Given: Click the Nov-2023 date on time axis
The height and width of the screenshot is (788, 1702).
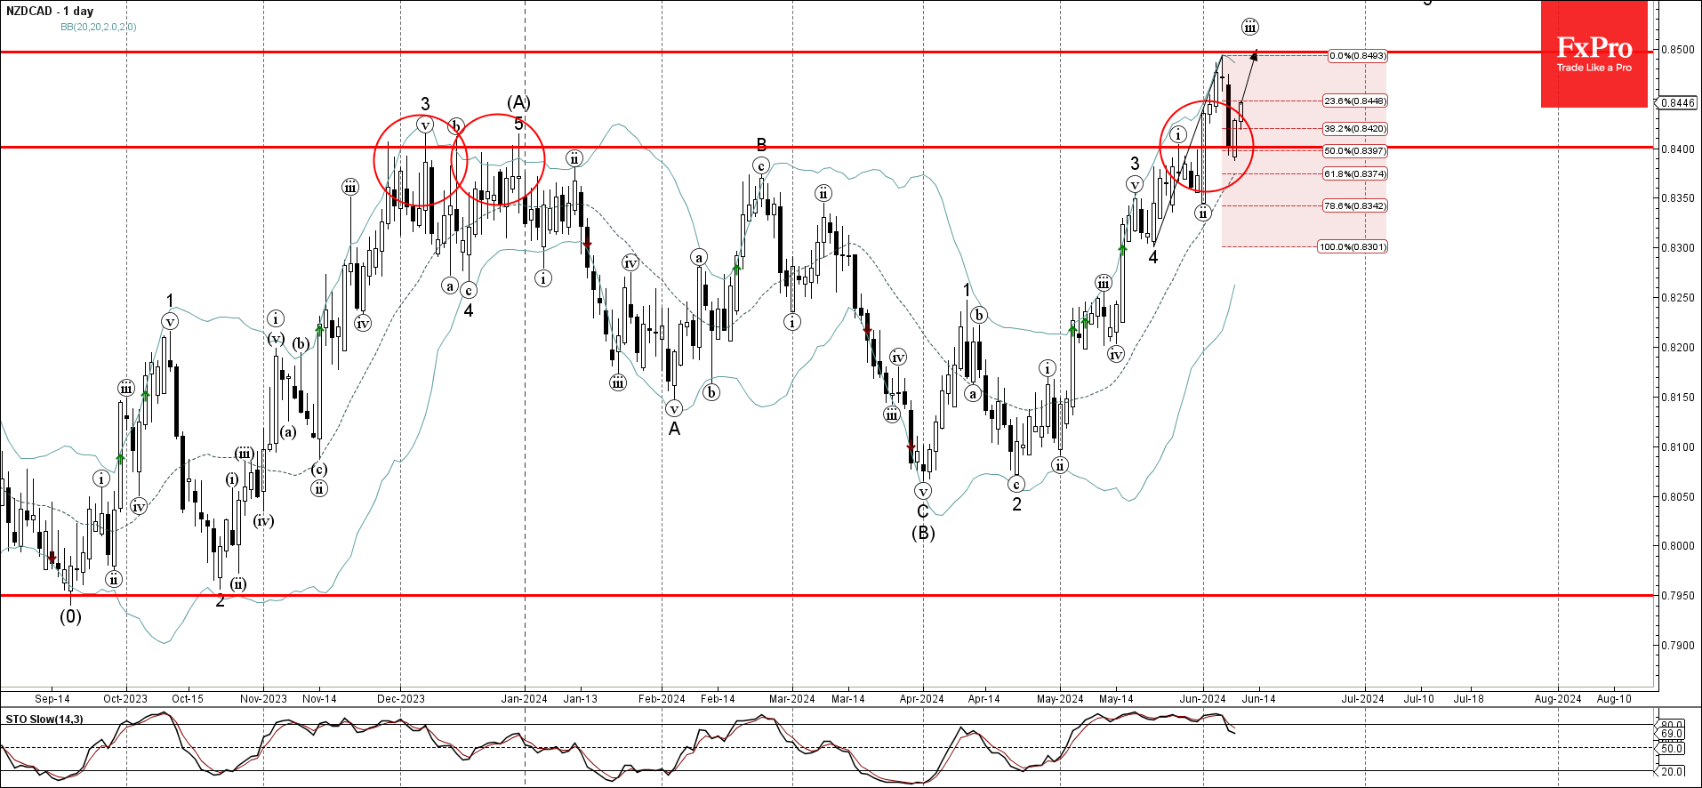Looking at the screenshot, I should [263, 699].
